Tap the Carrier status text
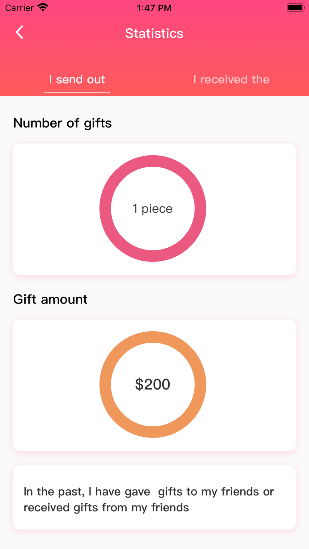Screen dimensions: 309x549 click(19, 8)
